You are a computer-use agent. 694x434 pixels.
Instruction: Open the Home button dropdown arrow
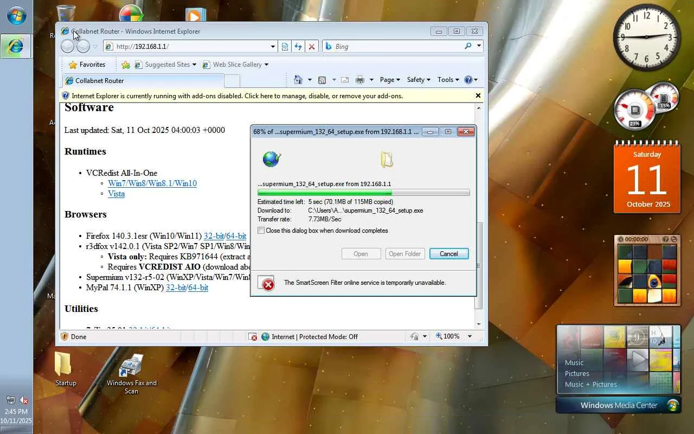pos(310,80)
